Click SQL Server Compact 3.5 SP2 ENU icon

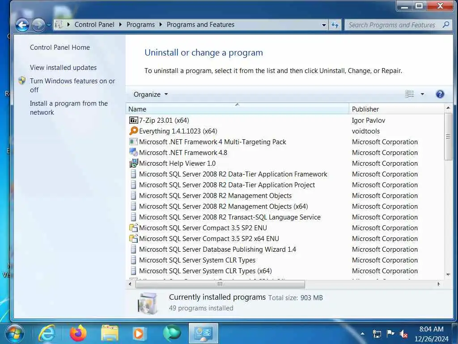tap(133, 228)
